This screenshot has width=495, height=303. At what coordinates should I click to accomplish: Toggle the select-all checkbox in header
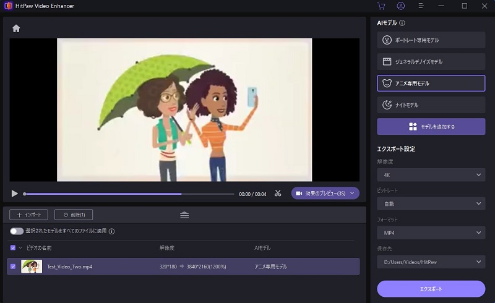tap(13, 247)
